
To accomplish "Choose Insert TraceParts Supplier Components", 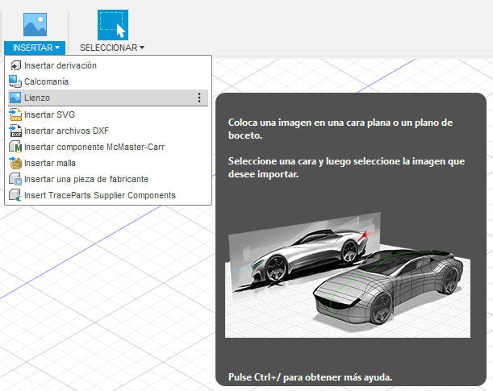I will pyautogui.click(x=108, y=195).
